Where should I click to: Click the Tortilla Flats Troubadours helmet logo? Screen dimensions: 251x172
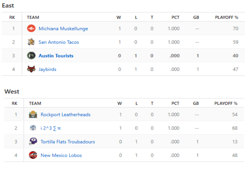pos(33,142)
